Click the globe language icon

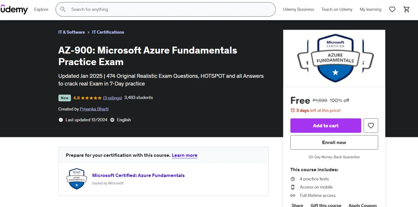coord(112,120)
